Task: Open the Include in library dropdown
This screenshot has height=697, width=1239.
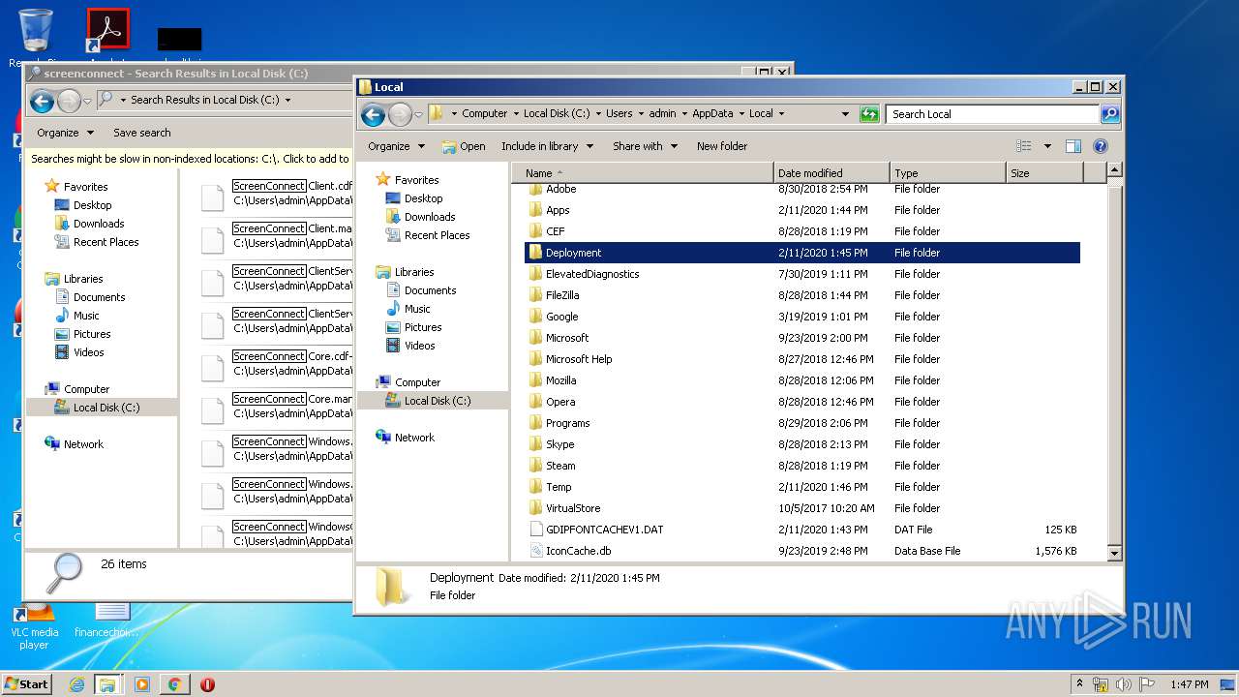Action: tap(546, 146)
